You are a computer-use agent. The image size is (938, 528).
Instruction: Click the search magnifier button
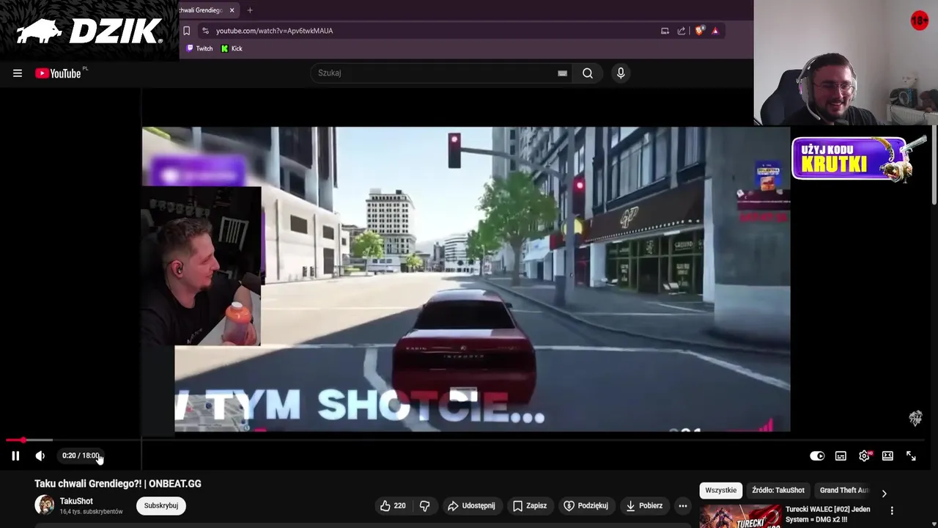[x=588, y=73]
